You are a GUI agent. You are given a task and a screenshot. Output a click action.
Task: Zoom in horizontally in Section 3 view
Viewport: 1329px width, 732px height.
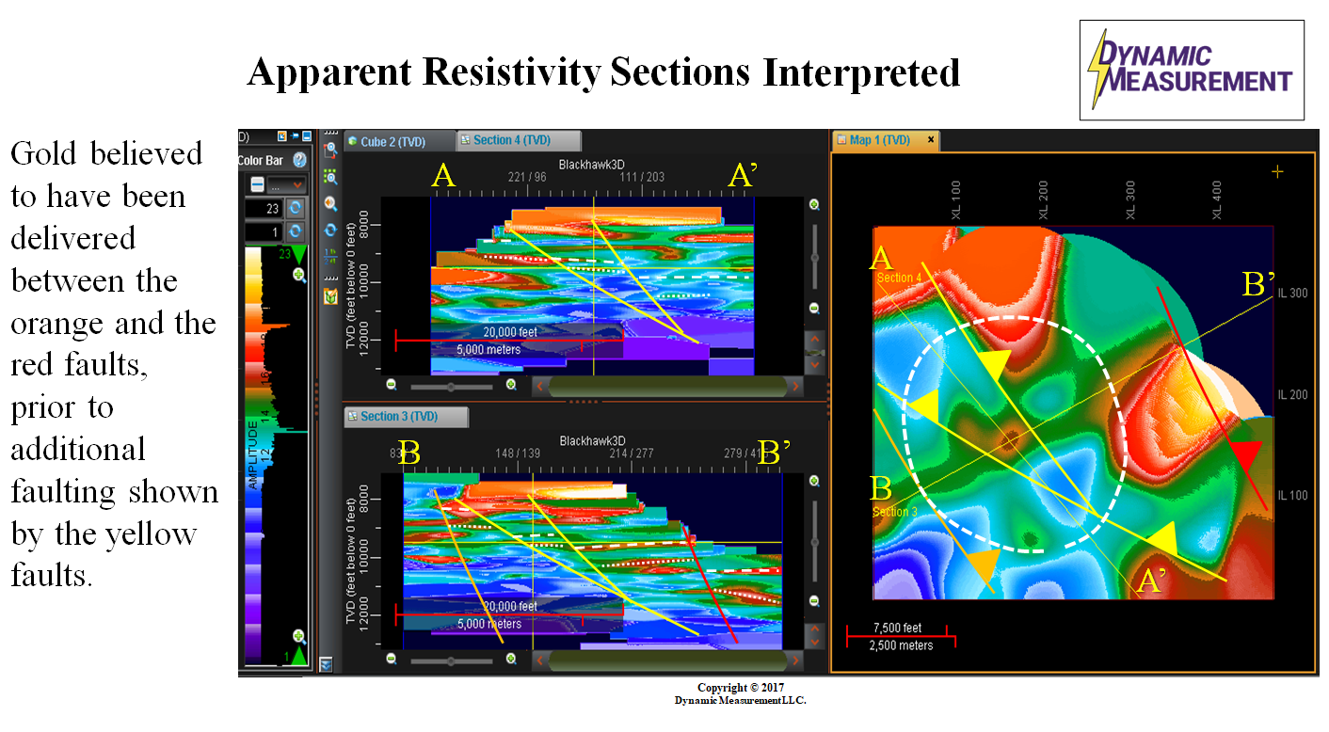(512, 660)
